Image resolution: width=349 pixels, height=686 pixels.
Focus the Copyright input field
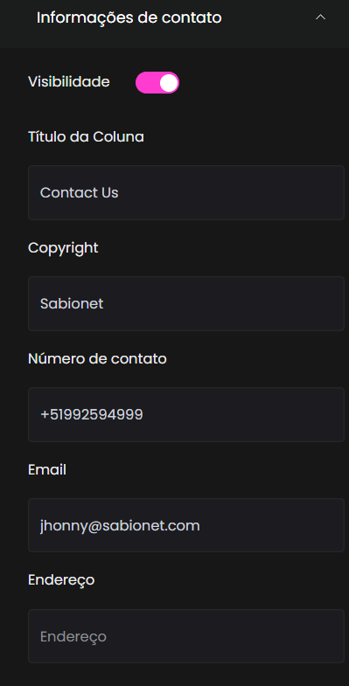(186, 303)
